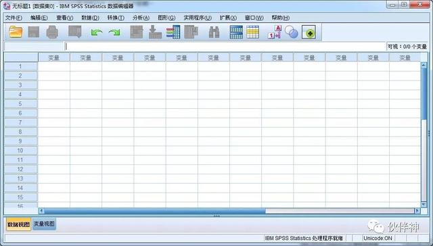This screenshot has width=433, height=246.
Task: Click the yellow-striped Select cases grid icon
Action: [252, 32]
